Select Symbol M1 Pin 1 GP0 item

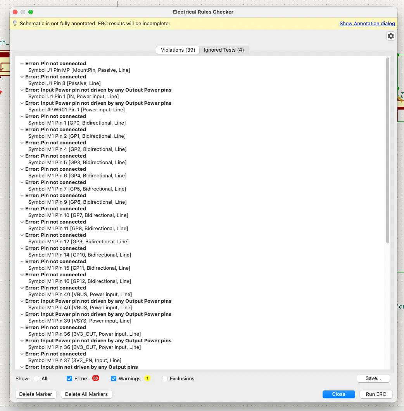pyautogui.click(x=77, y=123)
